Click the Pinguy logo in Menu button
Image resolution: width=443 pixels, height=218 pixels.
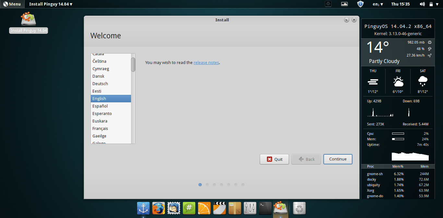pos(6,4)
